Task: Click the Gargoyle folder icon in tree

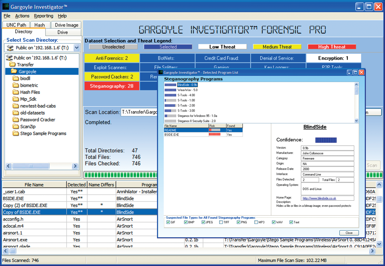Action: [x=14, y=71]
